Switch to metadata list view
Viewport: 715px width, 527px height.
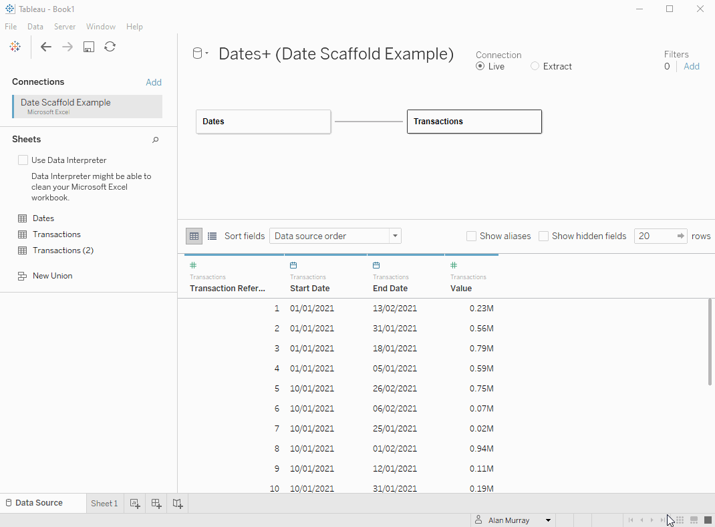click(212, 236)
